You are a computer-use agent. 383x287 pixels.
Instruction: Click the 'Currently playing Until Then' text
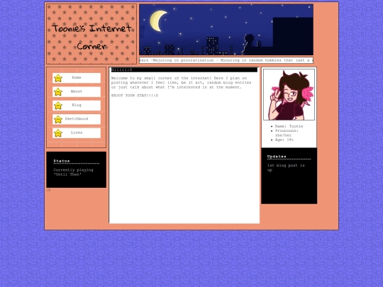(x=73, y=172)
